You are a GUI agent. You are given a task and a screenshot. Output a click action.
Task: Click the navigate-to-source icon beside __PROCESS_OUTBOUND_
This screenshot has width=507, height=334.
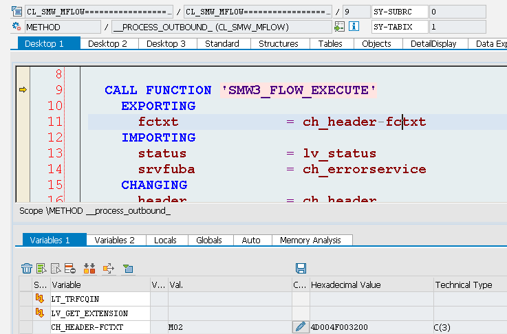(x=340, y=27)
